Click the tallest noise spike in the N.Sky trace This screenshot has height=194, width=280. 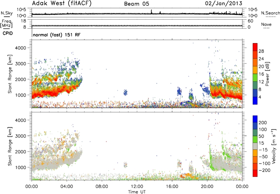click(152, 12)
